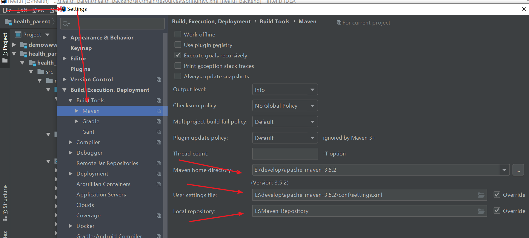This screenshot has width=529, height=238.
Task: Click project-level icon beside Gant
Action: point(159,132)
